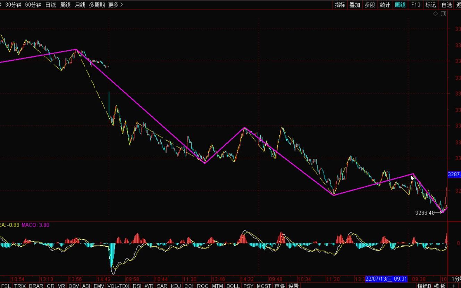This screenshot has width=461, height=288.
Task: Select the ASI indicator tab
Action: point(86,286)
